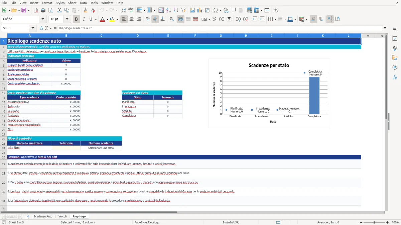Activate Clone Formatting paintbrush

[86, 10]
